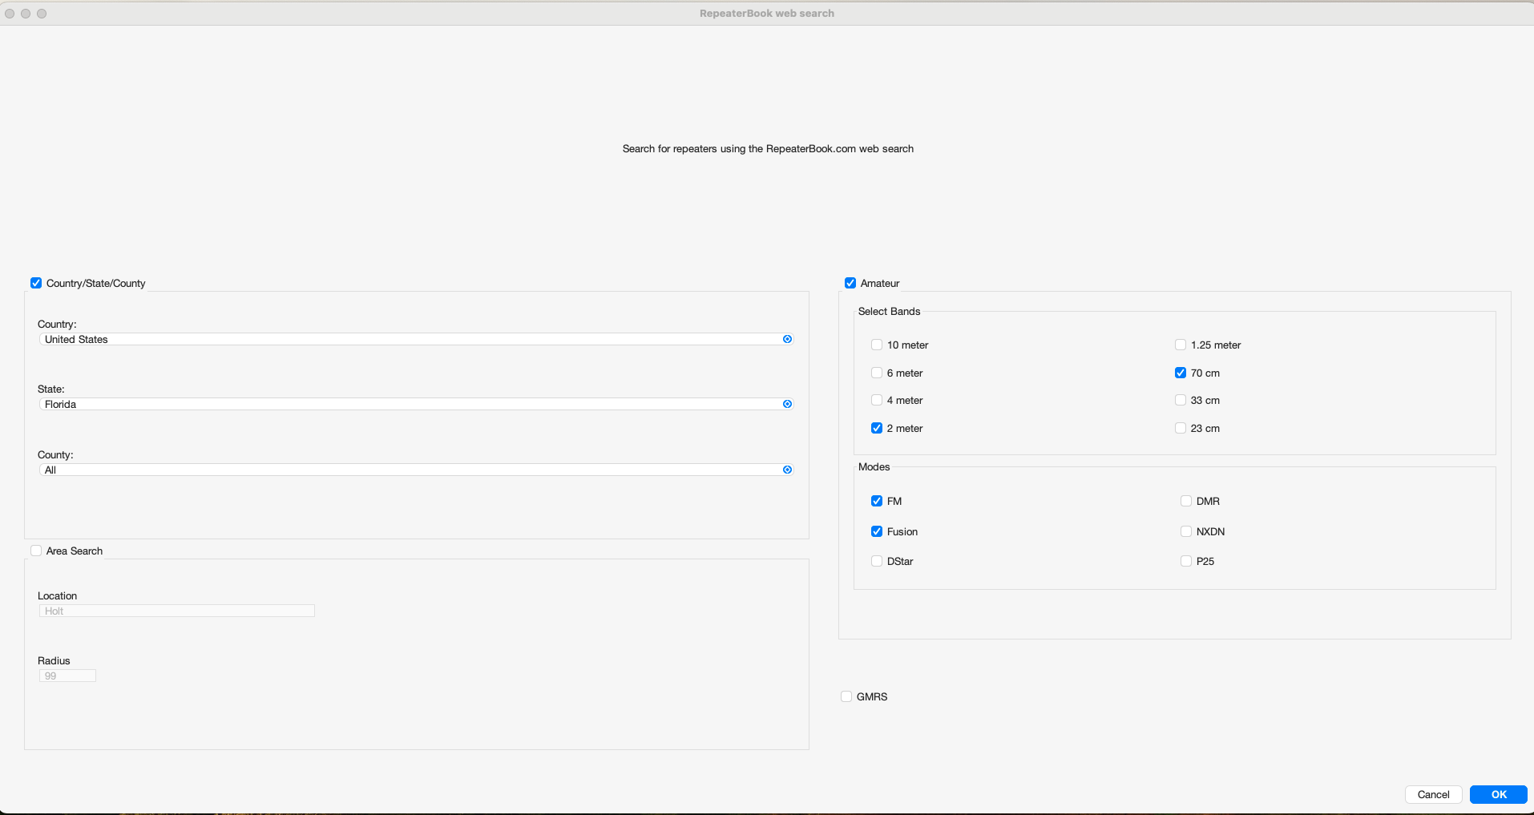Click the Radius field containing 99
Screen dimensions: 1534x815
click(x=67, y=676)
